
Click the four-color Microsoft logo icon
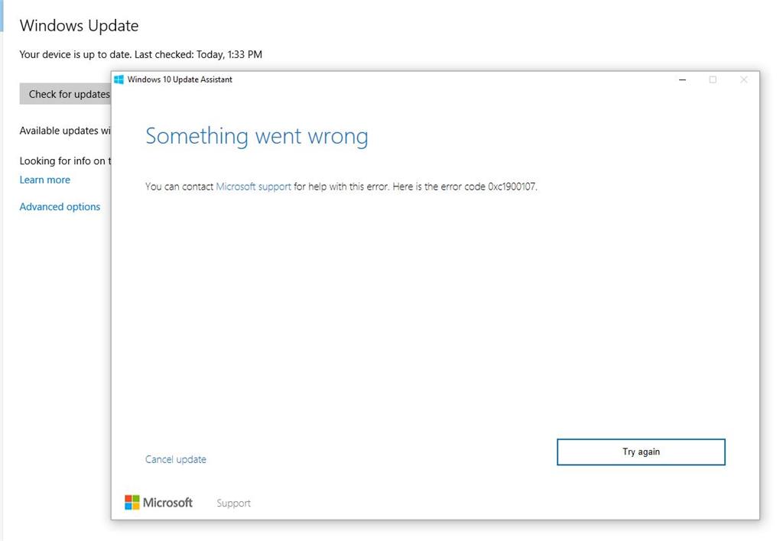[x=132, y=502]
